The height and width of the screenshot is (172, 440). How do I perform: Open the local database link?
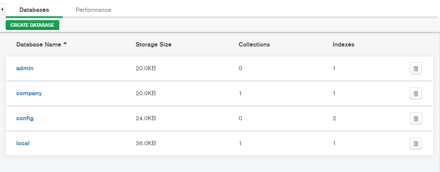pos(23,143)
